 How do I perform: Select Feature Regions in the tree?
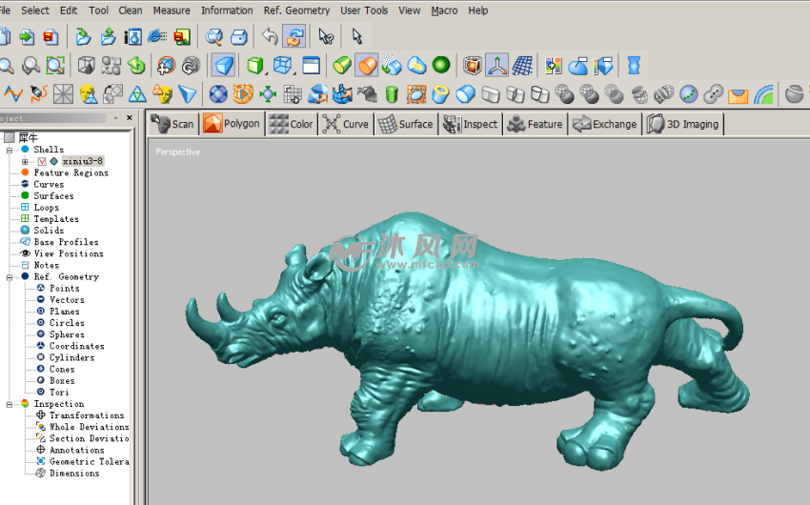pos(71,173)
